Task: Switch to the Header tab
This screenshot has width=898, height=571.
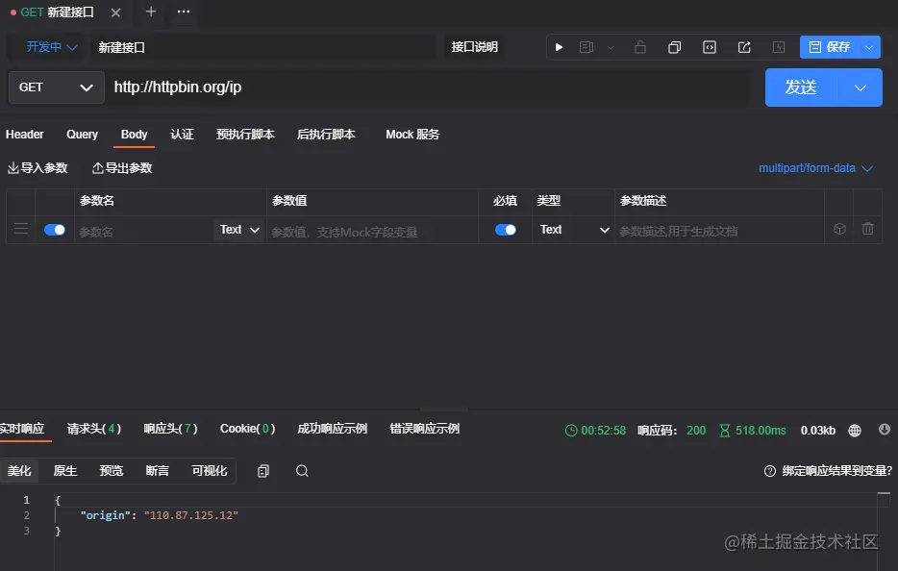Action: pos(25,134)
